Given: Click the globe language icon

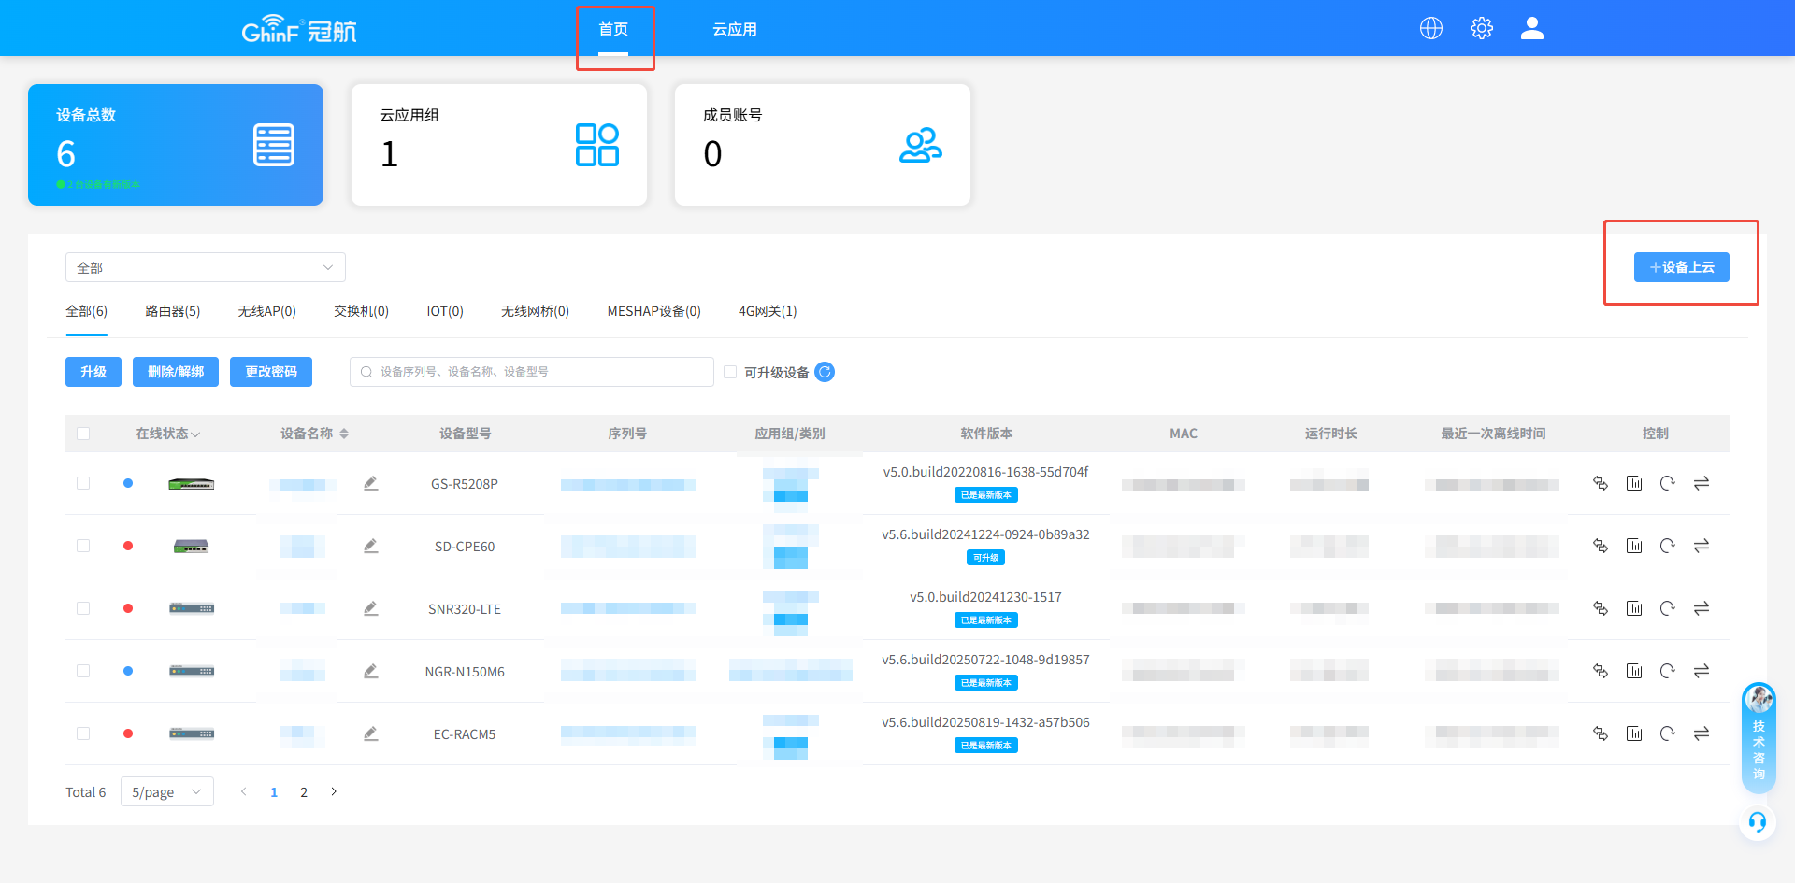Looking at the screenshot, I should (1430, 28).
